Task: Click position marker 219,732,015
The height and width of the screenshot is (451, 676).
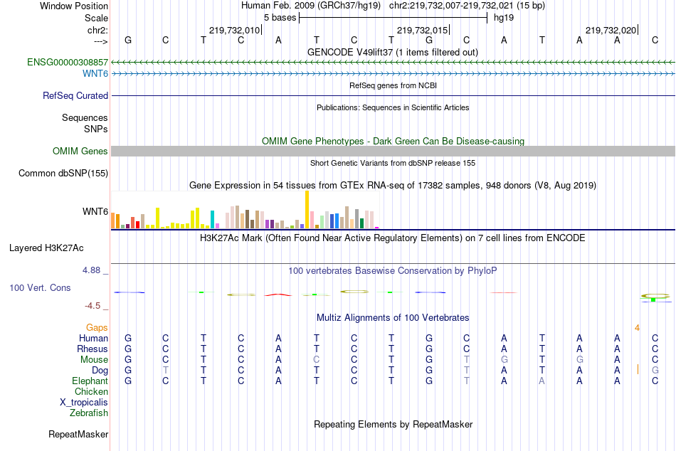Action: pyautogui.click(x=423, y=30)
